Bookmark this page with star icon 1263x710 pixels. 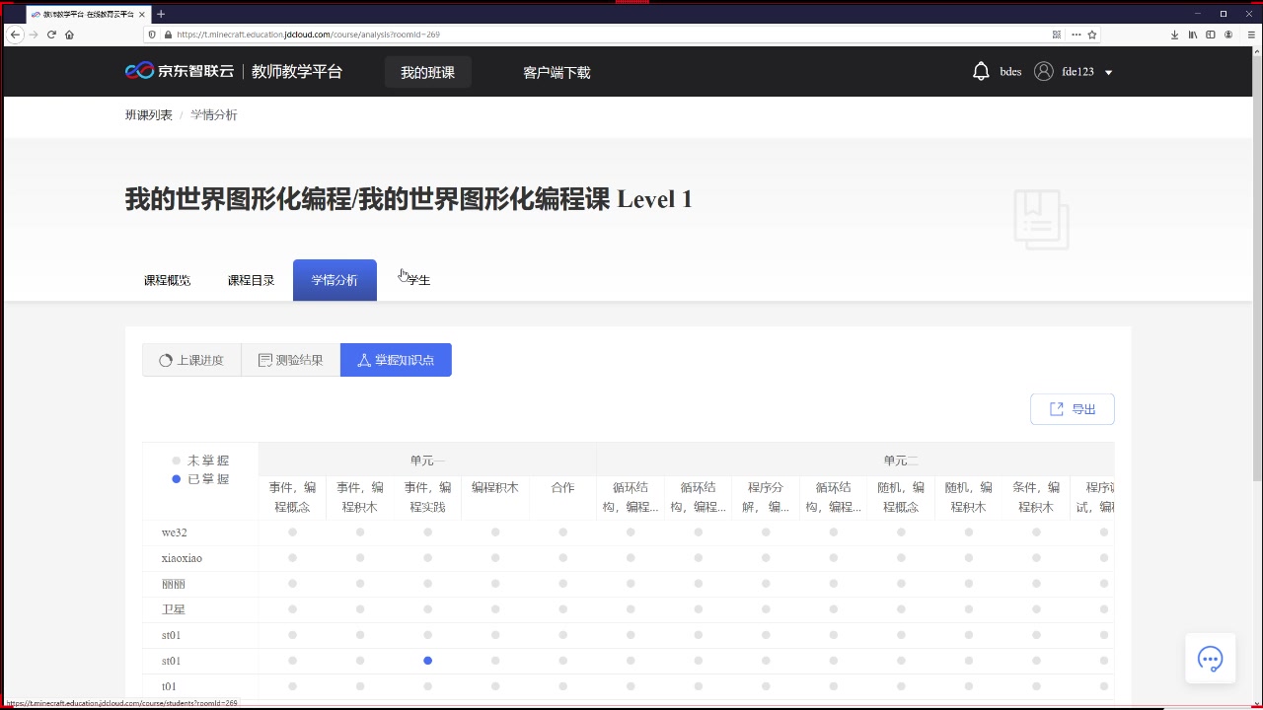pos(1093,35)
